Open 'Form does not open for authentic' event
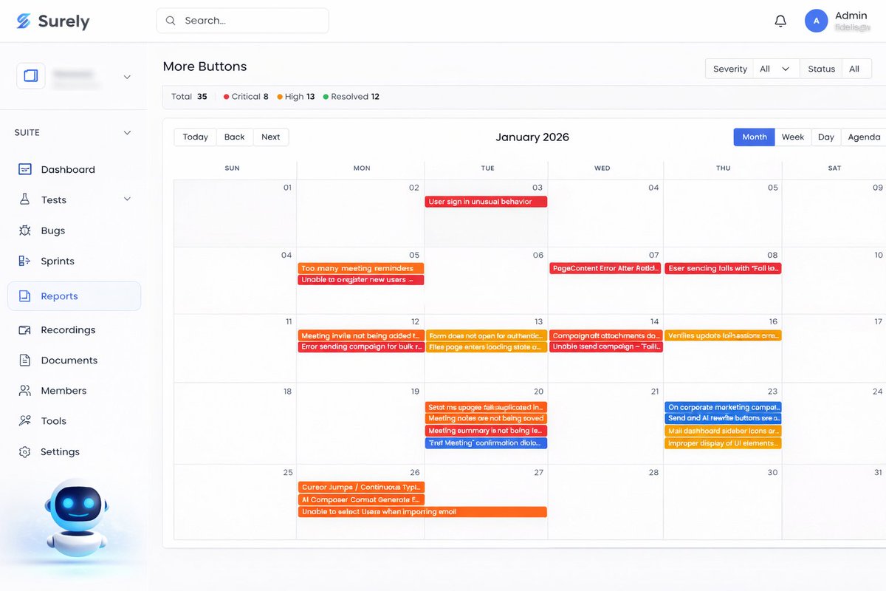Screen dimensions: 886x591 (x=486, y=335)
